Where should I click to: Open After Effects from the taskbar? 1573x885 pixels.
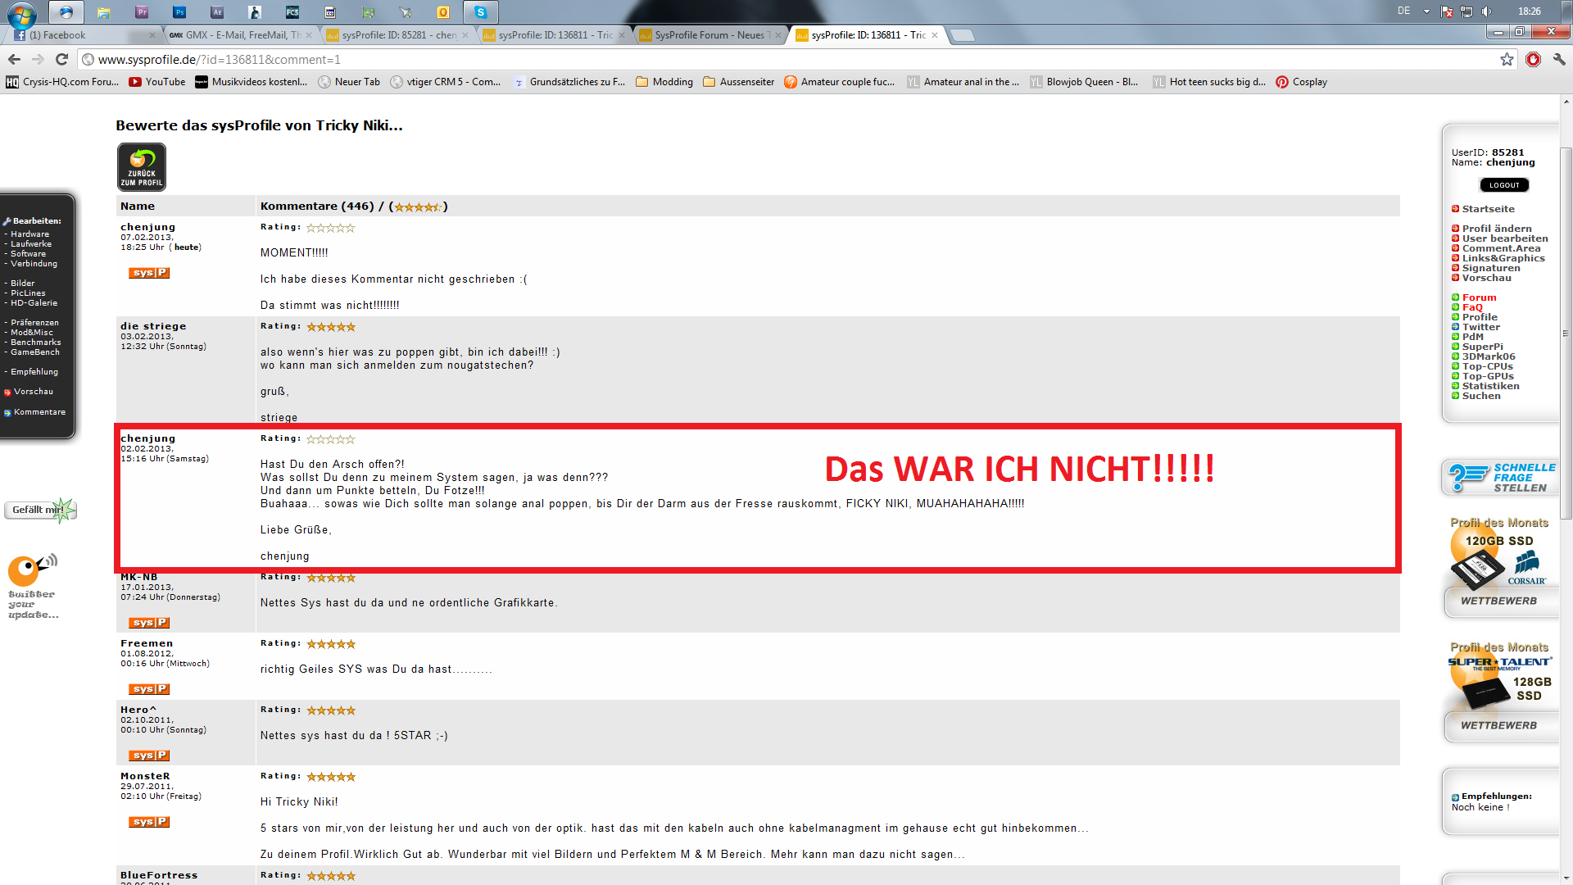coord(217,12)
